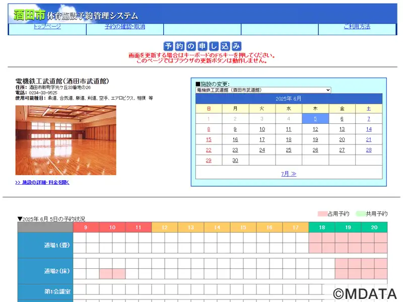This screenshot has width=403, height=302.
Task: Select June 23 in calendar
Action: [235, 150]
